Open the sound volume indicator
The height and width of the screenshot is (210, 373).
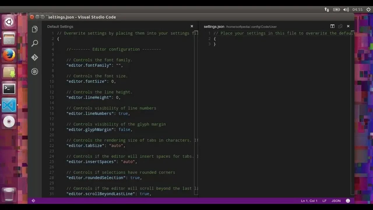click(x=346, y=10)
